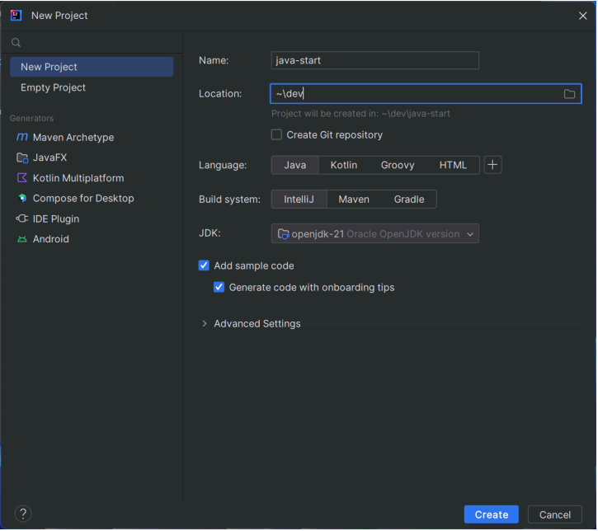Click the 'Build system:' label
The image size is (598, 531).
pos(229,200)
